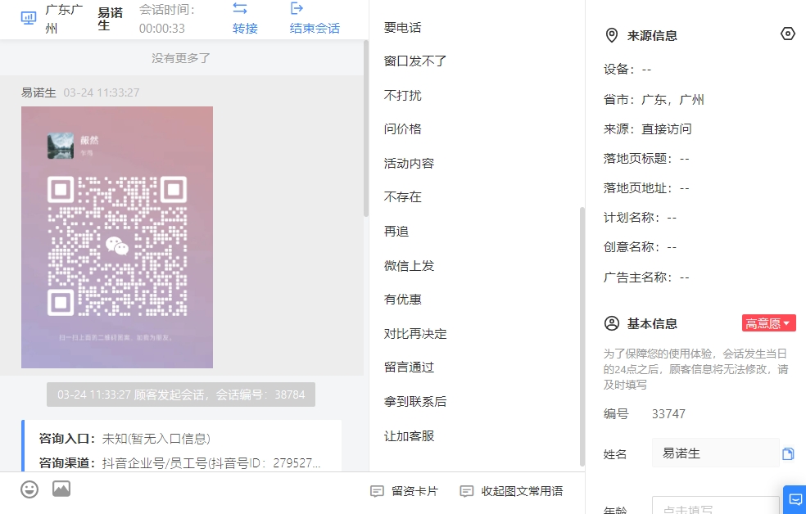
Task: Select the 微信上发 quick phrase
Action: pyautogui.click(x=410, y=266)
